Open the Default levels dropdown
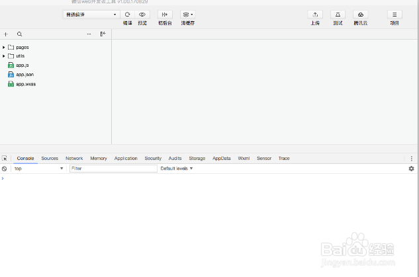The image size is (419, 277). [177, 169]
